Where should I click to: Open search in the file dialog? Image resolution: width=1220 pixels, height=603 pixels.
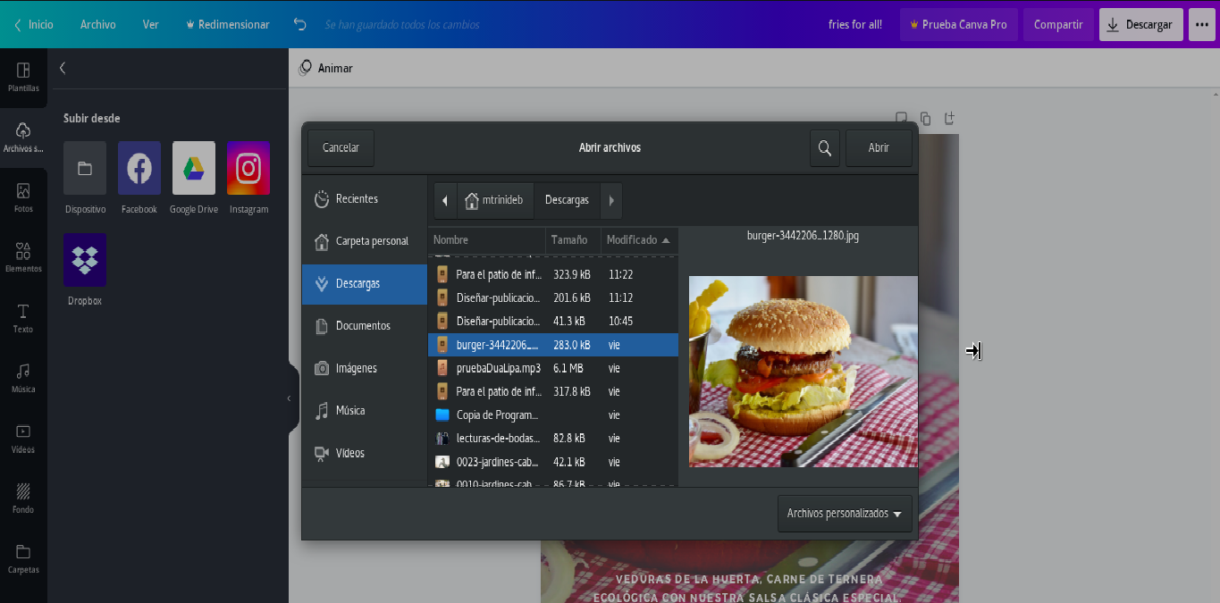point(824,148)
